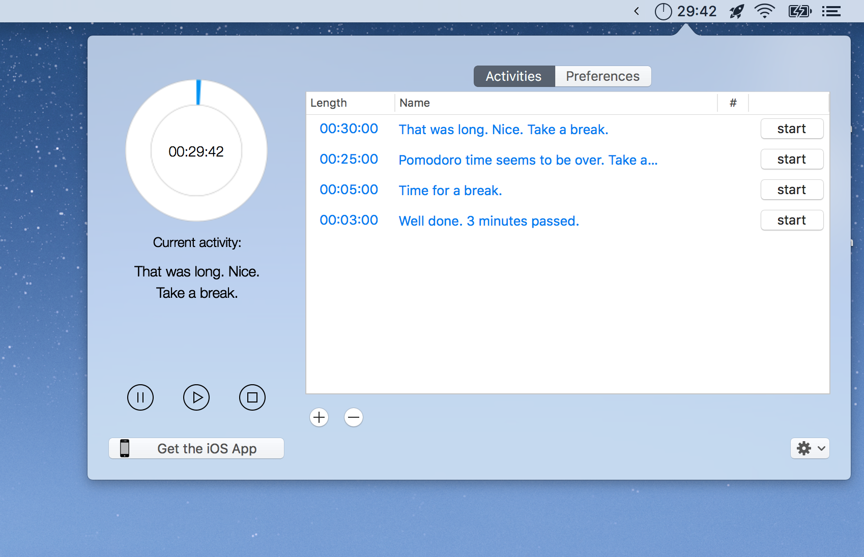
Task: Open the Wi-Fi menu bar icon
Action: [x=764, y=11]
